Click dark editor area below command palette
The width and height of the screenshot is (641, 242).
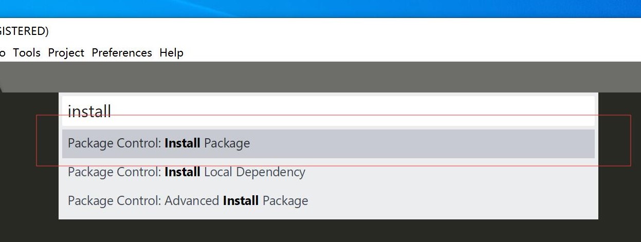coord(328,231)
